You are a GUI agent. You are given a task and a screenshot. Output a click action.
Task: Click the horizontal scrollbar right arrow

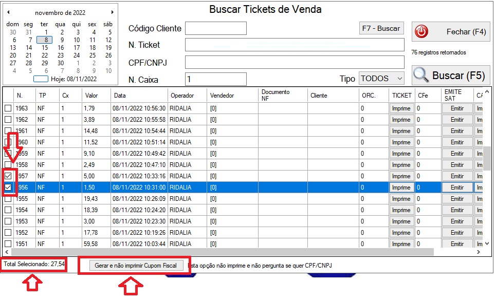click(x=479, y=252)
